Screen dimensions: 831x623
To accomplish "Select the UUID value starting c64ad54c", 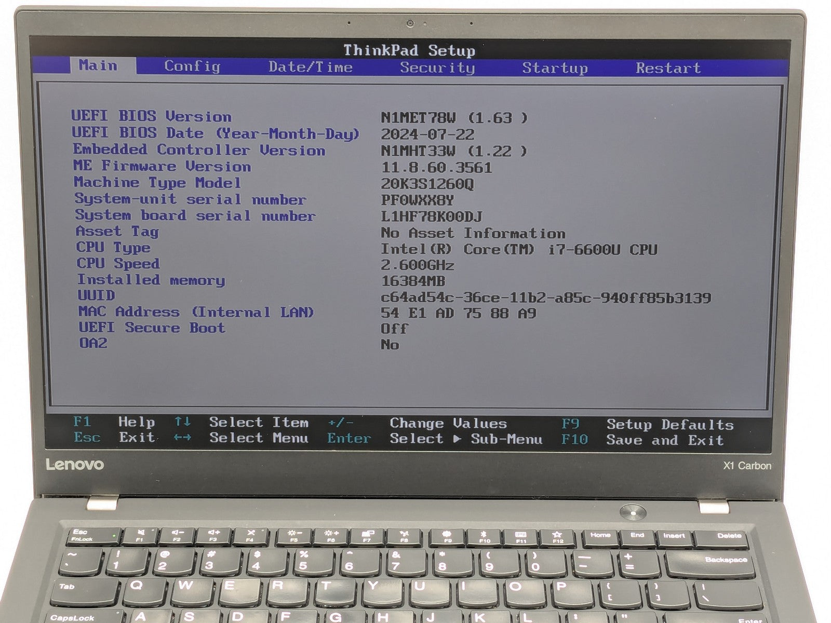I will [546, 297].
